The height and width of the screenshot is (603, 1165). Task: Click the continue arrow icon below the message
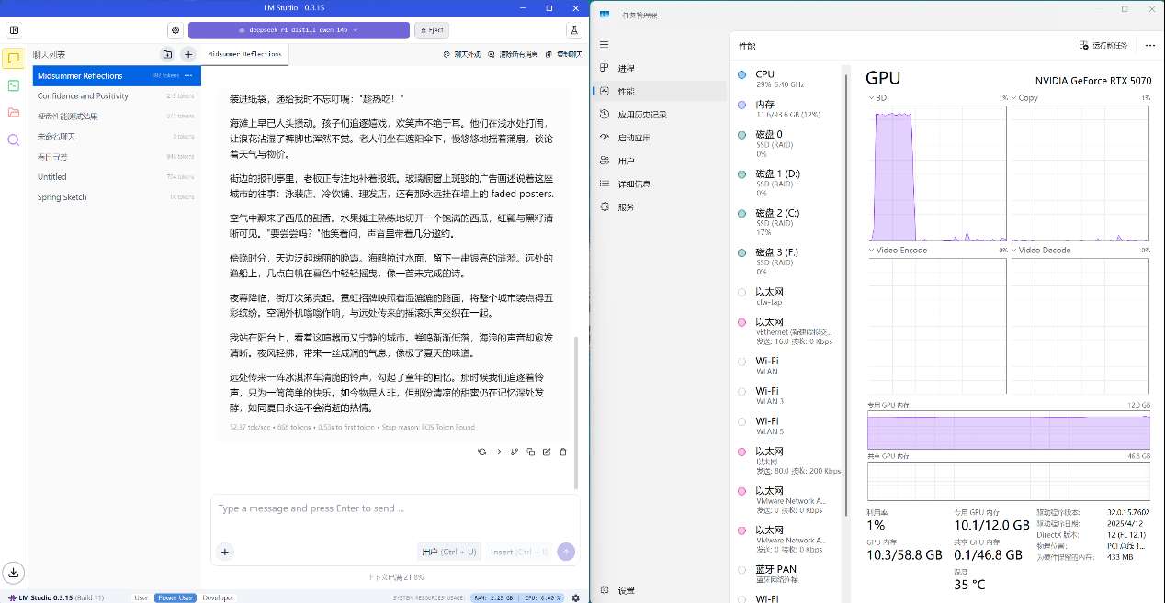[499, 452]
